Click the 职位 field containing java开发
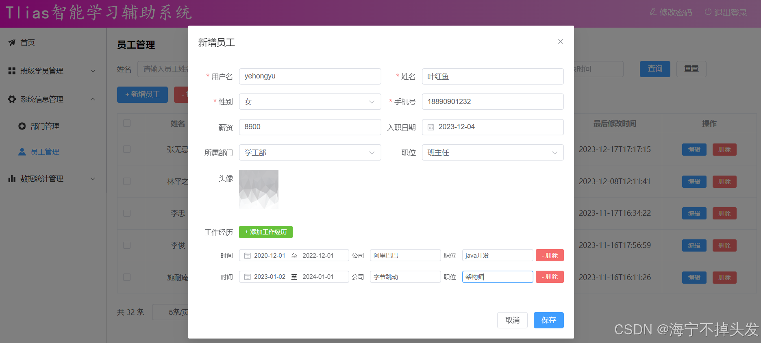 click(x=498, y=255)
